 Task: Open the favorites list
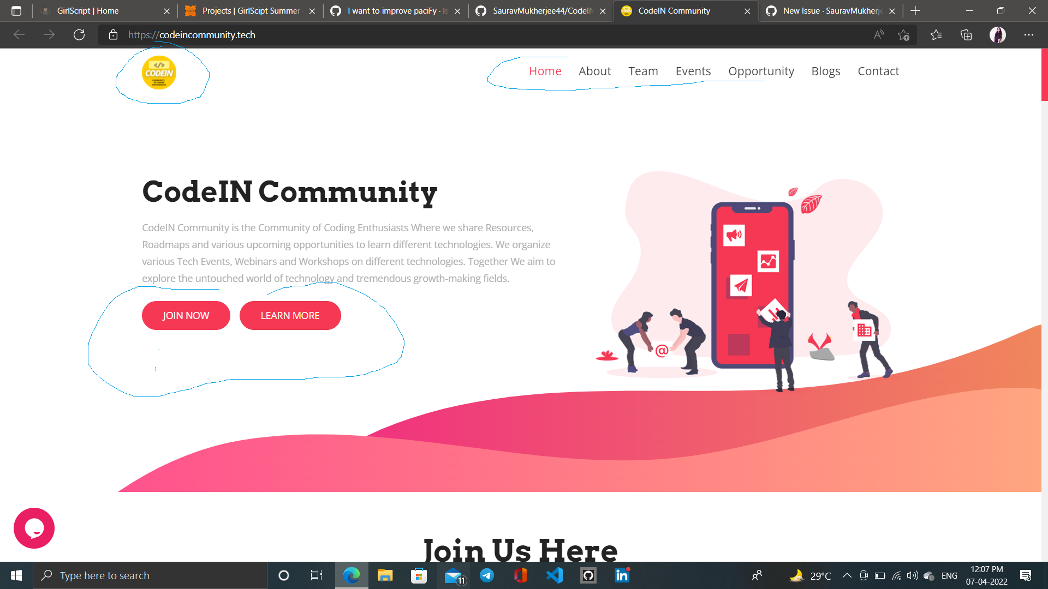(x=936, y=34)
